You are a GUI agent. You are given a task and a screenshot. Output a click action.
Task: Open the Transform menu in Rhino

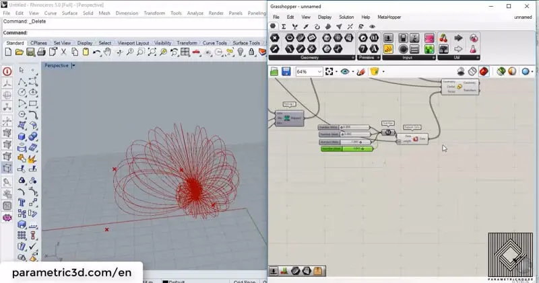[154, 13]
